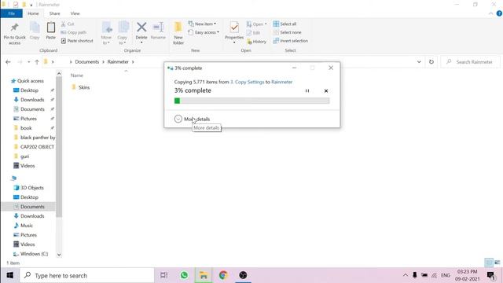Image resolution: width=503 pixels, height=283 pixels.
Task: Go up one folder level
Action: click(x=37, y=62)
